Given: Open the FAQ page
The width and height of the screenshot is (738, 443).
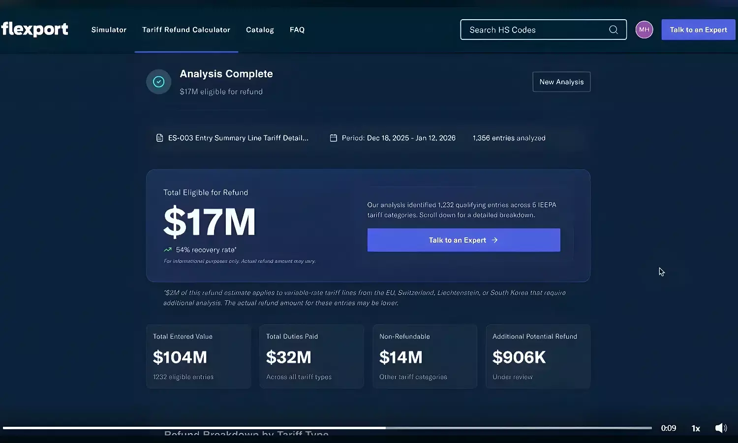Looking at the screenshot, I should click(297, 30).
